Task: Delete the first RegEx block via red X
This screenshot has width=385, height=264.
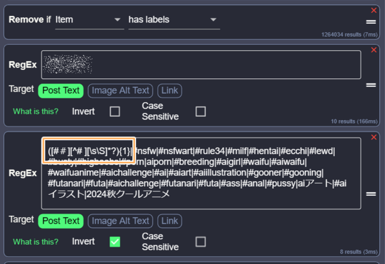Action: point(373,49)
